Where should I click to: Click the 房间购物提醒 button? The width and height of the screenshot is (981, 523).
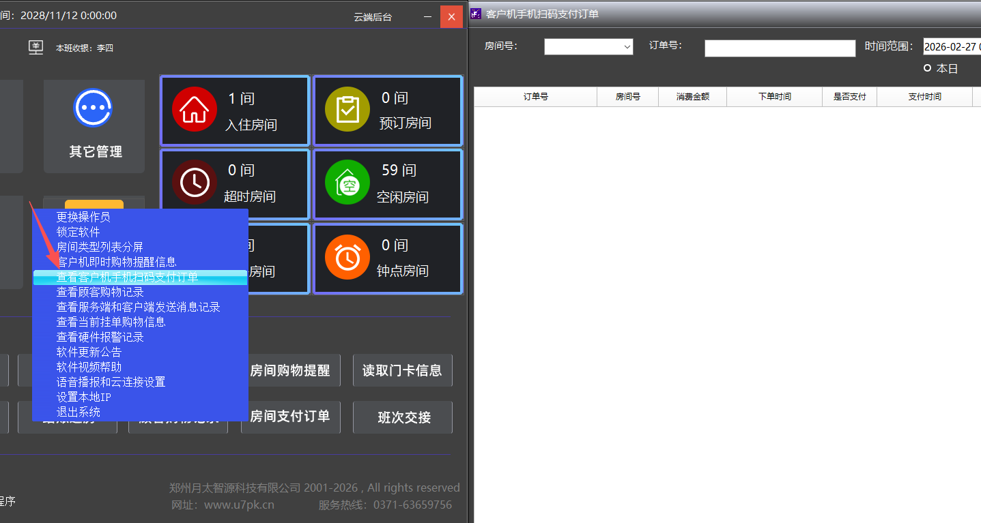tap(290, 370)
